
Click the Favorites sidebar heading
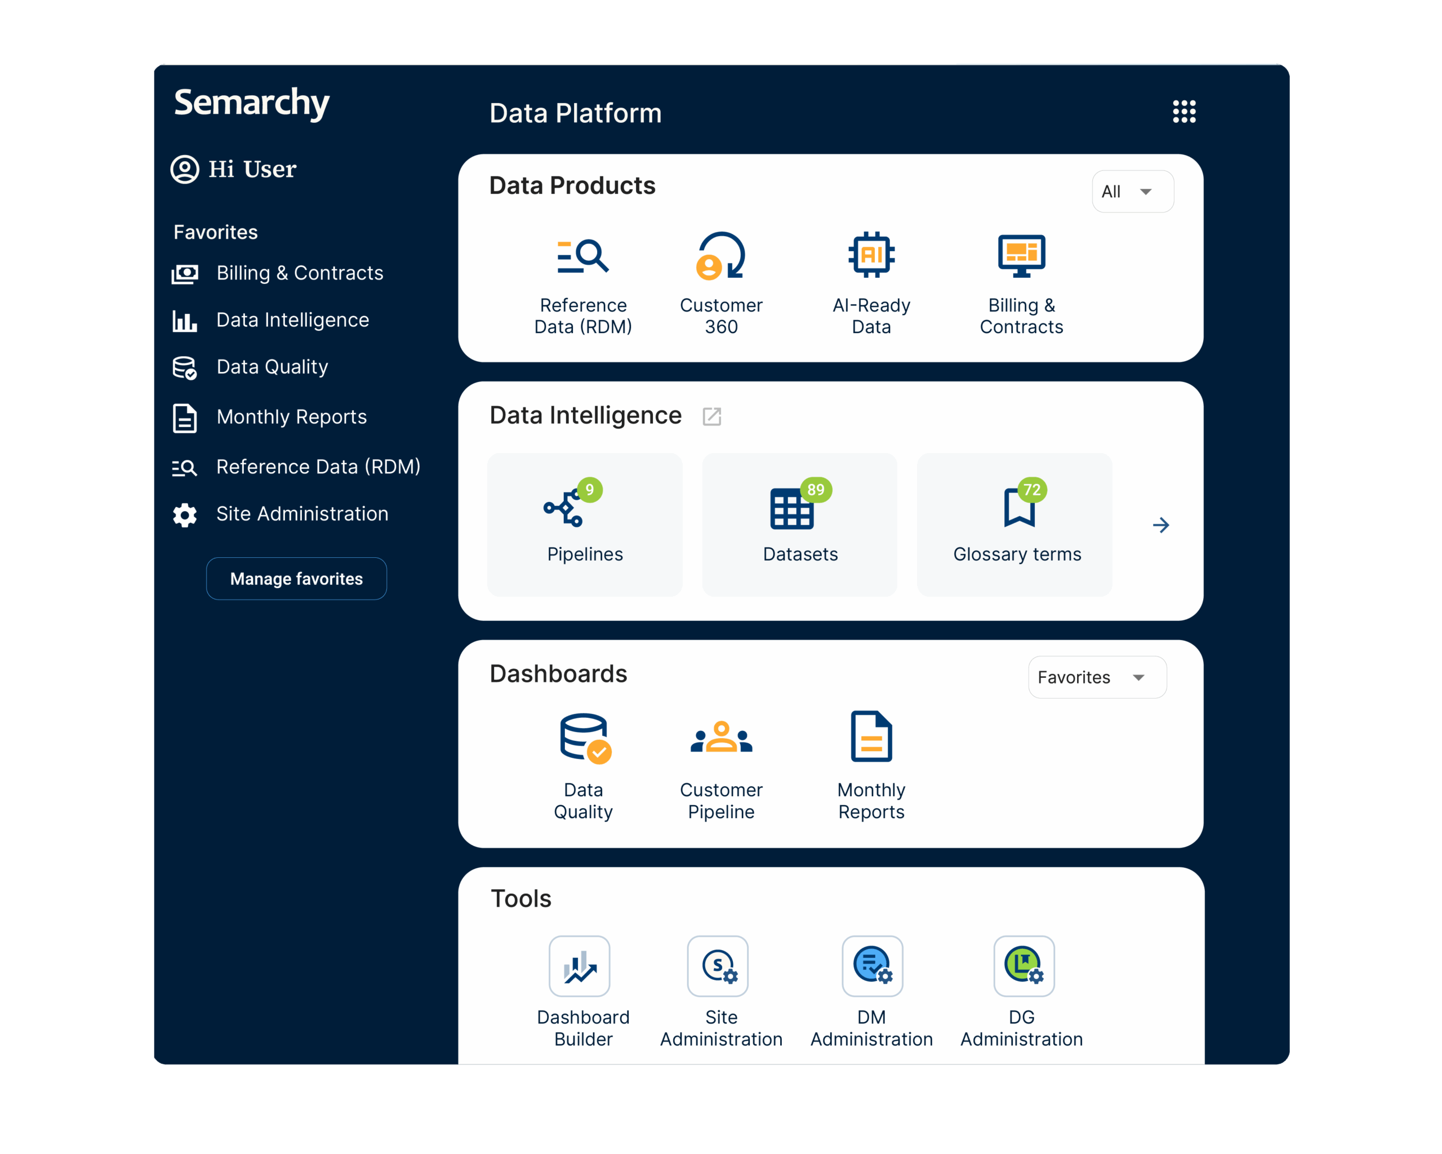pyautogui.click(x=215, y=232)
